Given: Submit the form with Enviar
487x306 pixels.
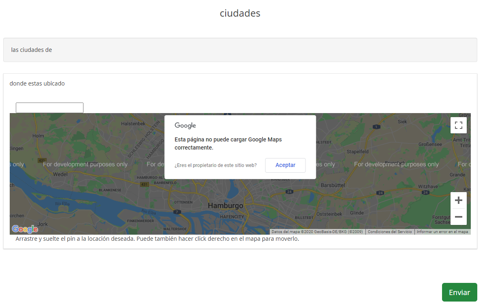Looking at the screenshot, I should click(459, 292).
